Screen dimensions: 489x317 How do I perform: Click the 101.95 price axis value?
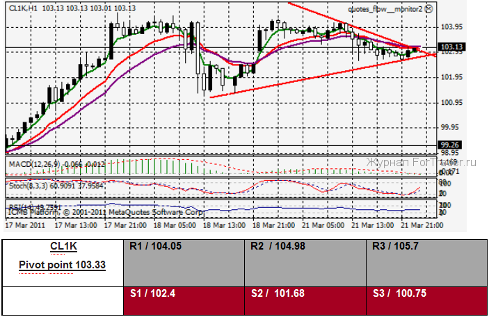(x=451, y=77)
